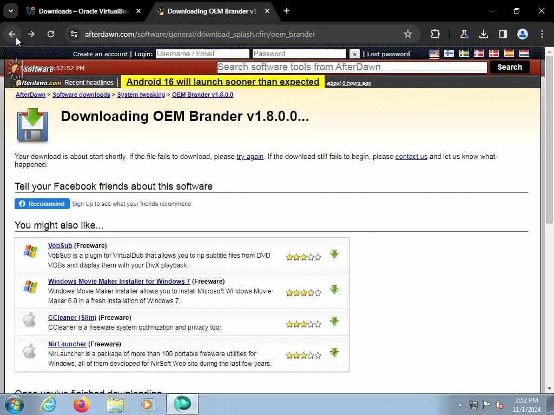Switch to Downloads – Oracle VirtualBox tab

[x=83, y=11]
